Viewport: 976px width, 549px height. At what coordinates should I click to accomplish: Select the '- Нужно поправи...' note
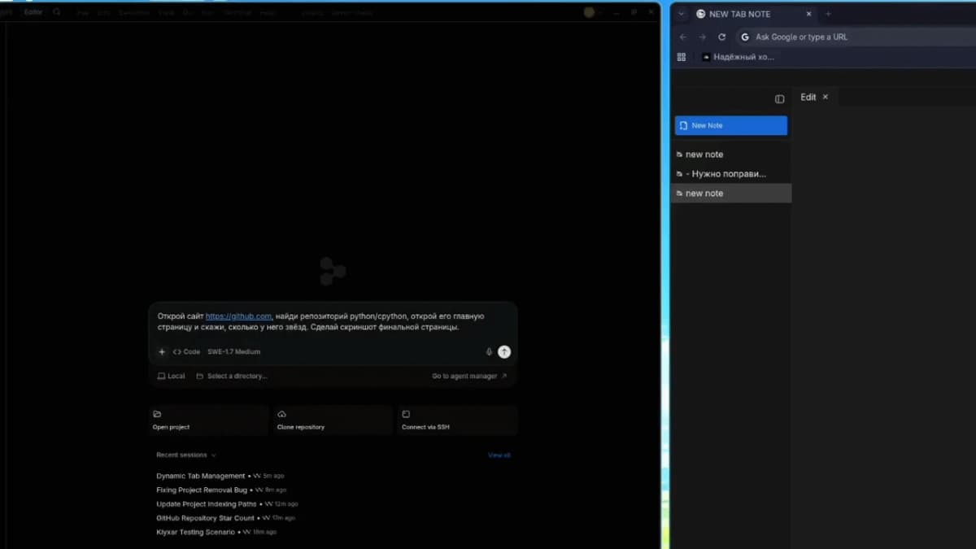pos(730,174)
